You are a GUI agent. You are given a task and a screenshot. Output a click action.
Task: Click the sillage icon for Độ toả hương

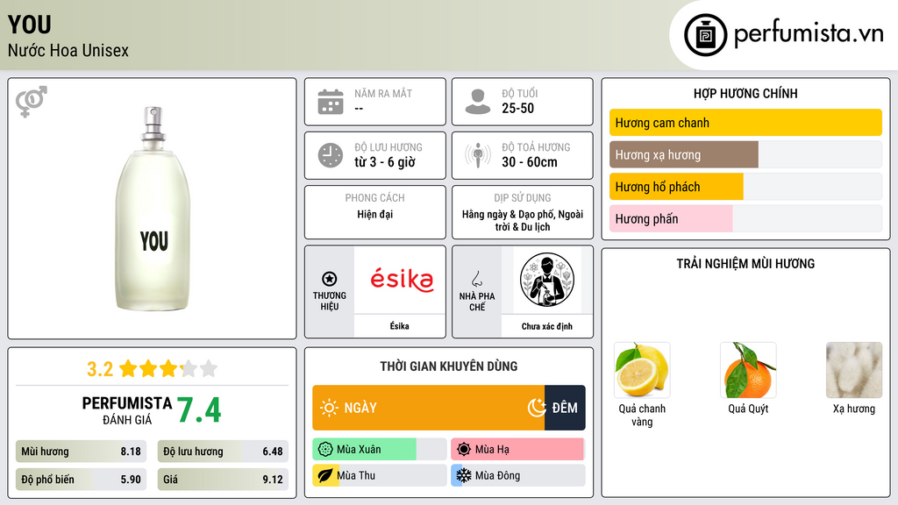pos(478,155)
